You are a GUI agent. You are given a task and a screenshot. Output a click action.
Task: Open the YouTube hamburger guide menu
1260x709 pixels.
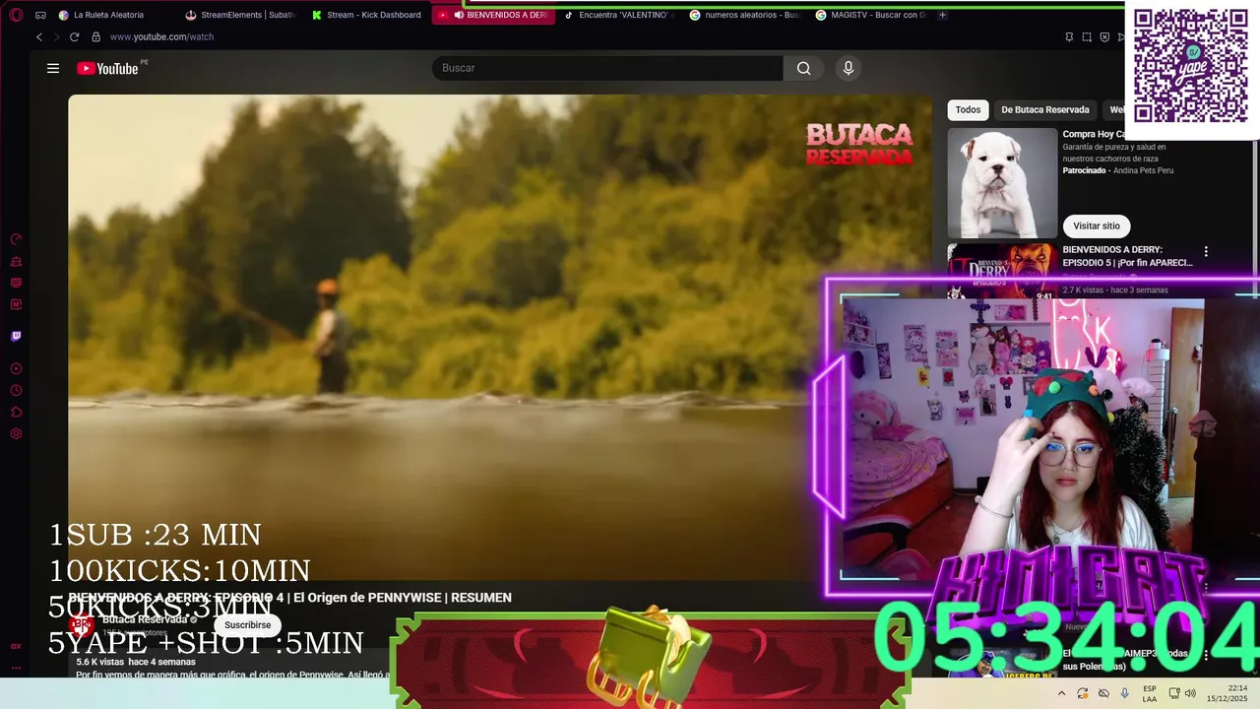click(x=53, y=68)
